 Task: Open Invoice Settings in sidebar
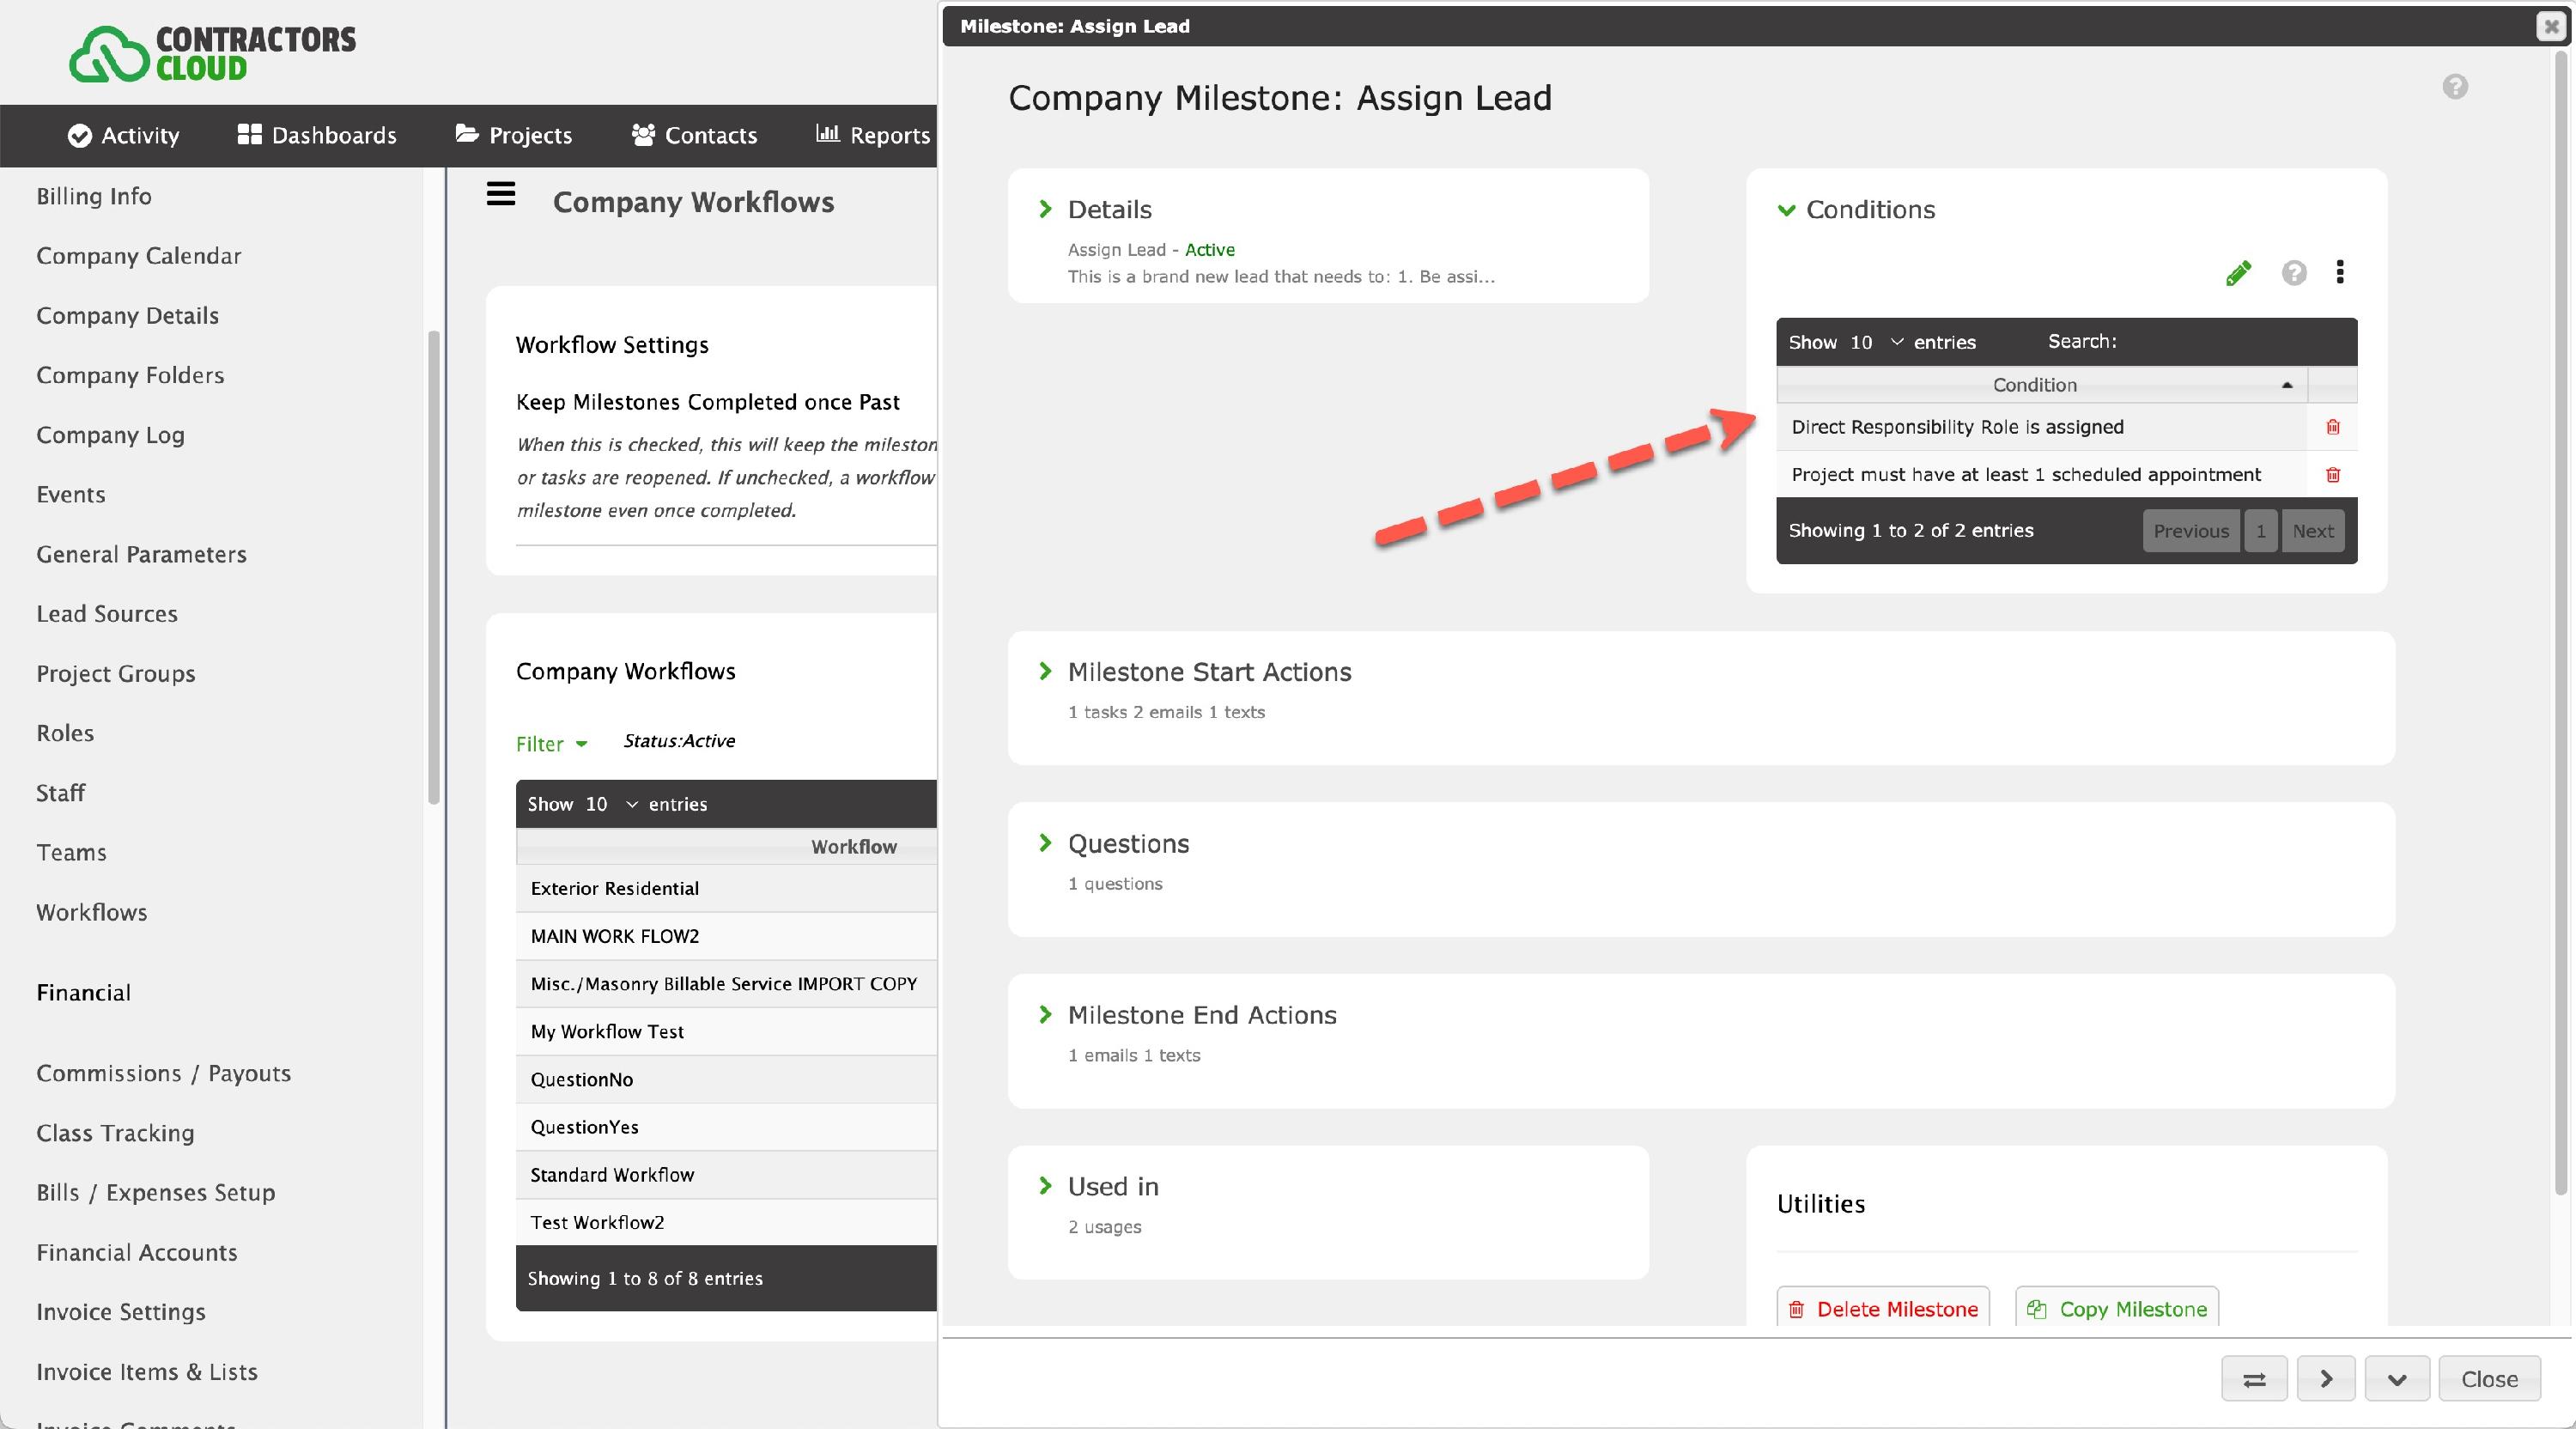point(121,1312)
